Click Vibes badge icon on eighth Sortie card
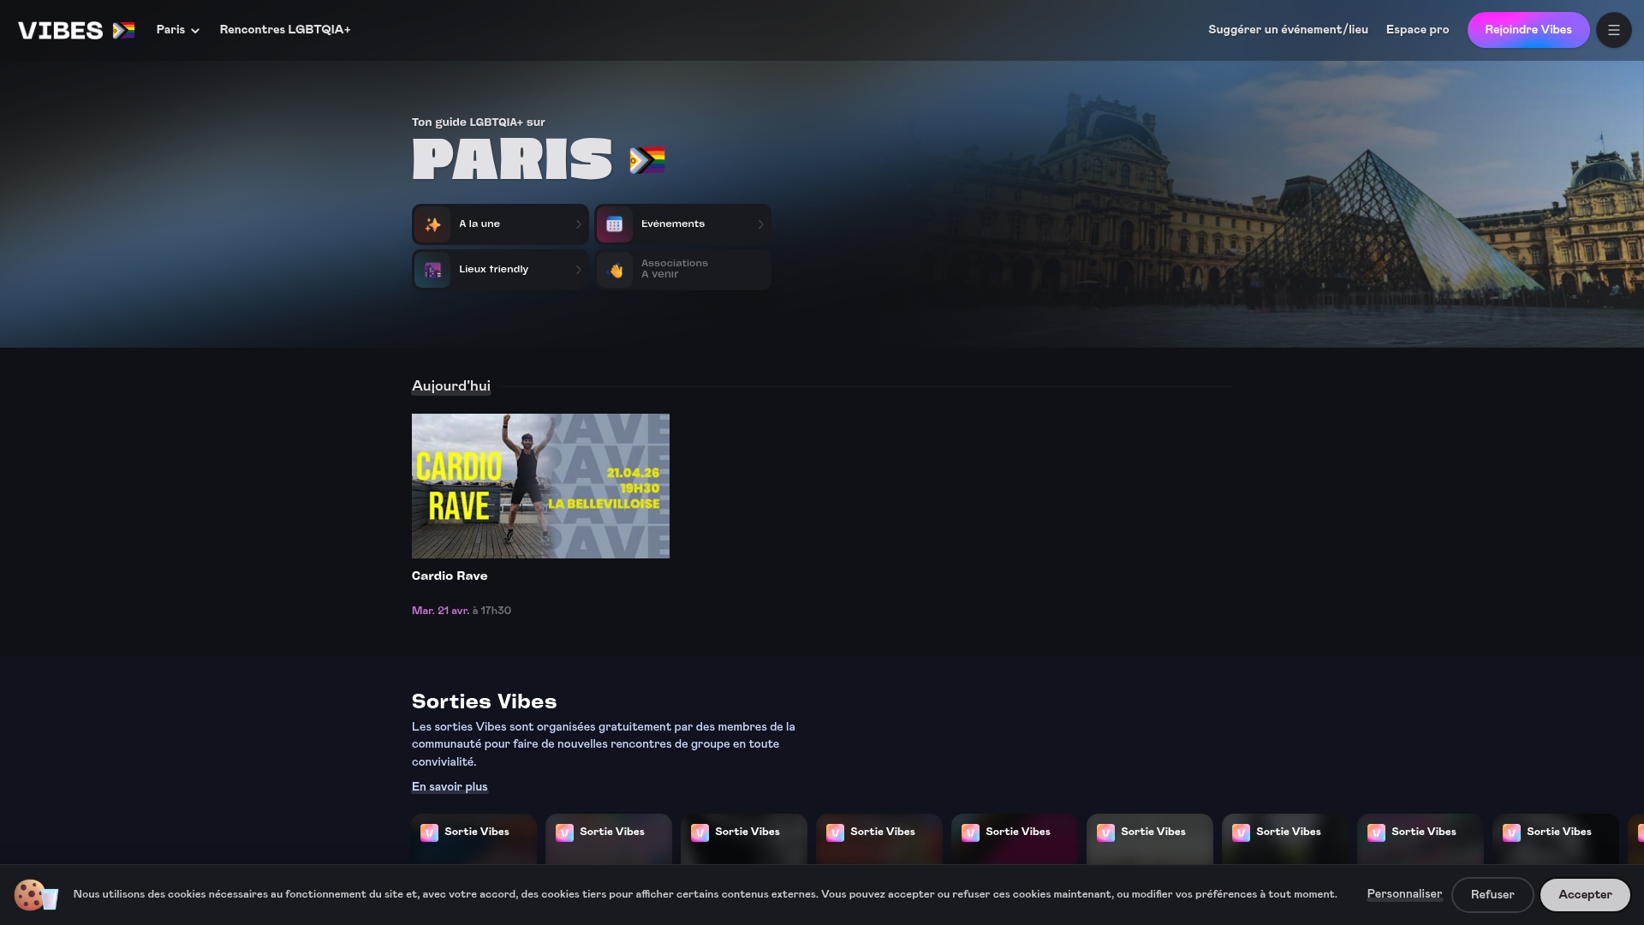This screenshot has width=1644, height=925. [1376, 832]
